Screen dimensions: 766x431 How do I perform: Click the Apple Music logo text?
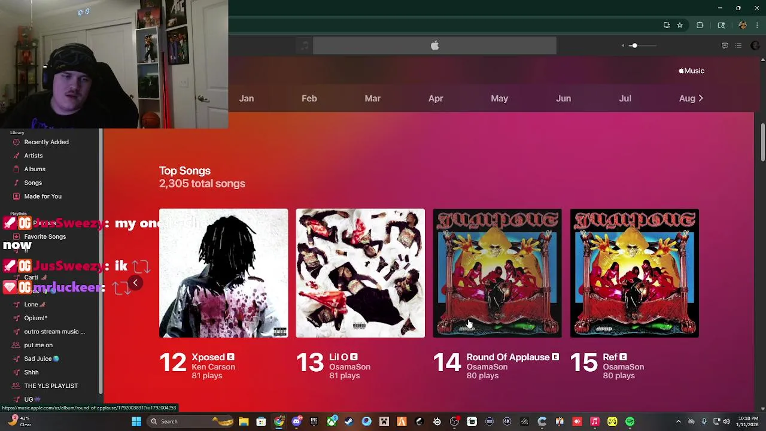point(691,71)
